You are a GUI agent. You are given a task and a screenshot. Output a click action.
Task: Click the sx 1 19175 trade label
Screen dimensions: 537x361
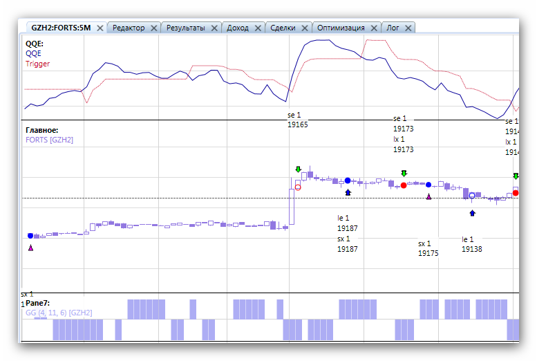428,248
